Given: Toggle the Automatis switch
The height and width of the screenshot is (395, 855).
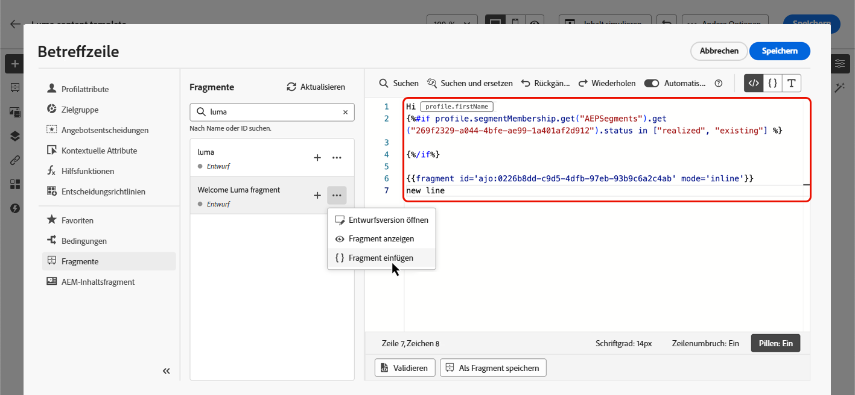Looking at the screenshot, I should [x=652, y=84].
